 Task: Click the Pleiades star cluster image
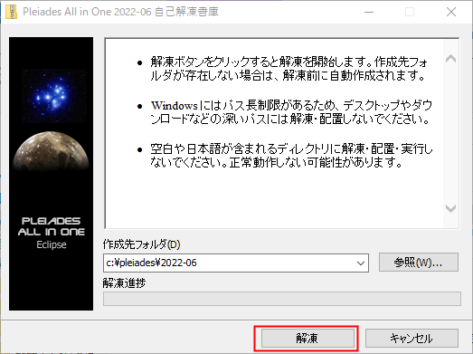(x=54, y=96)
